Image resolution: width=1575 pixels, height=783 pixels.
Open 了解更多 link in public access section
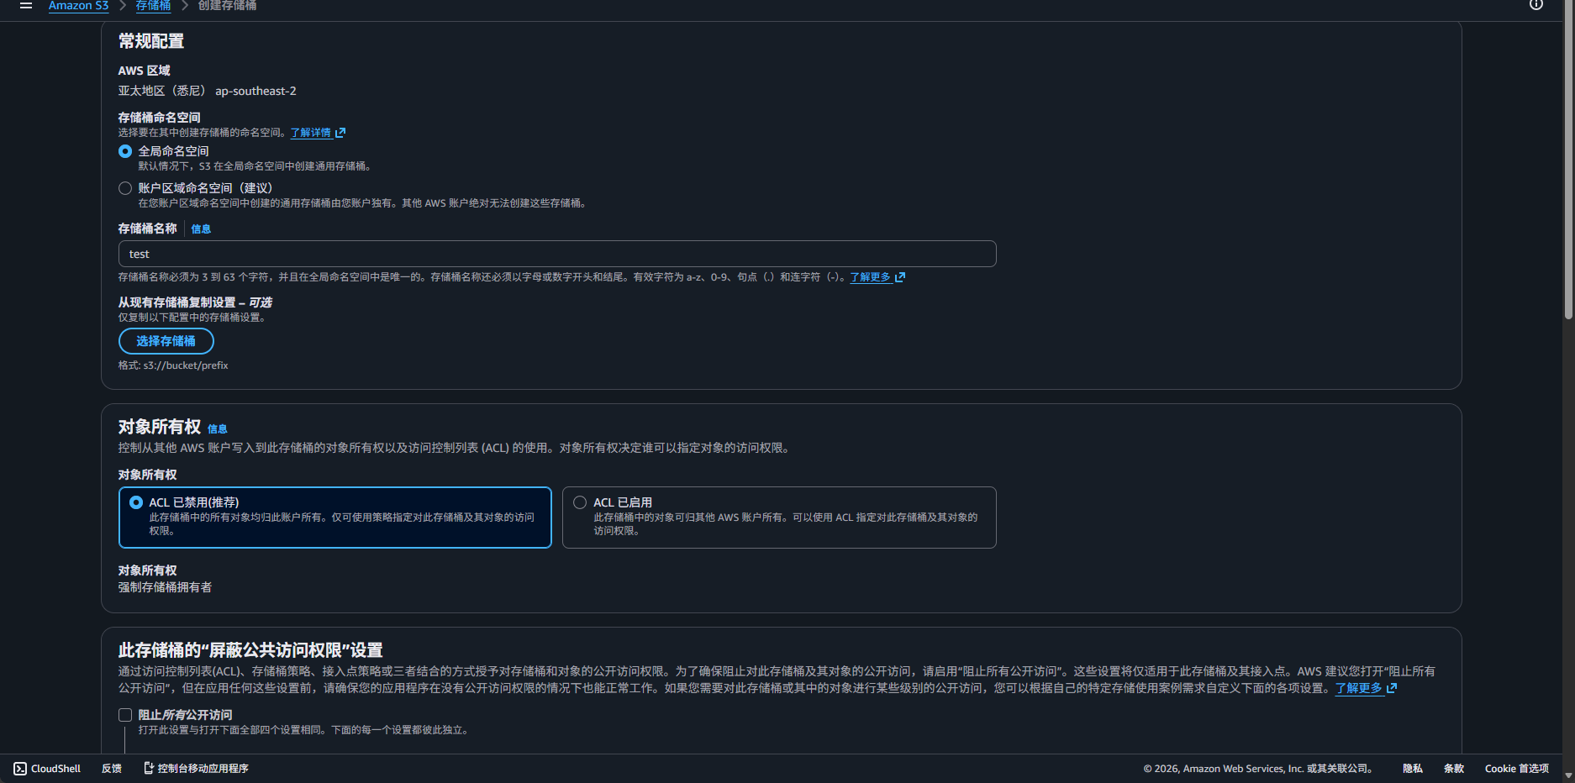[1366, 688]
